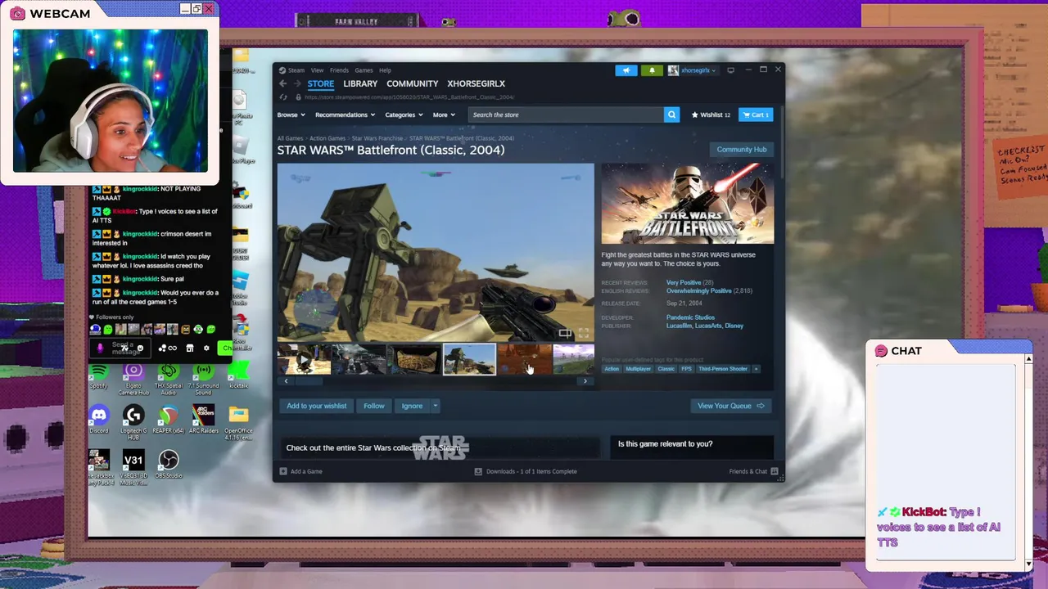The height and width of the screenshot is (589, 1048).
Task: Click the Follow button
Action: 374,406
